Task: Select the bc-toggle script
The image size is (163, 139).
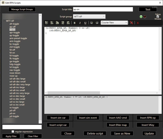Action: pyautogui.click(x=14, y=44)
